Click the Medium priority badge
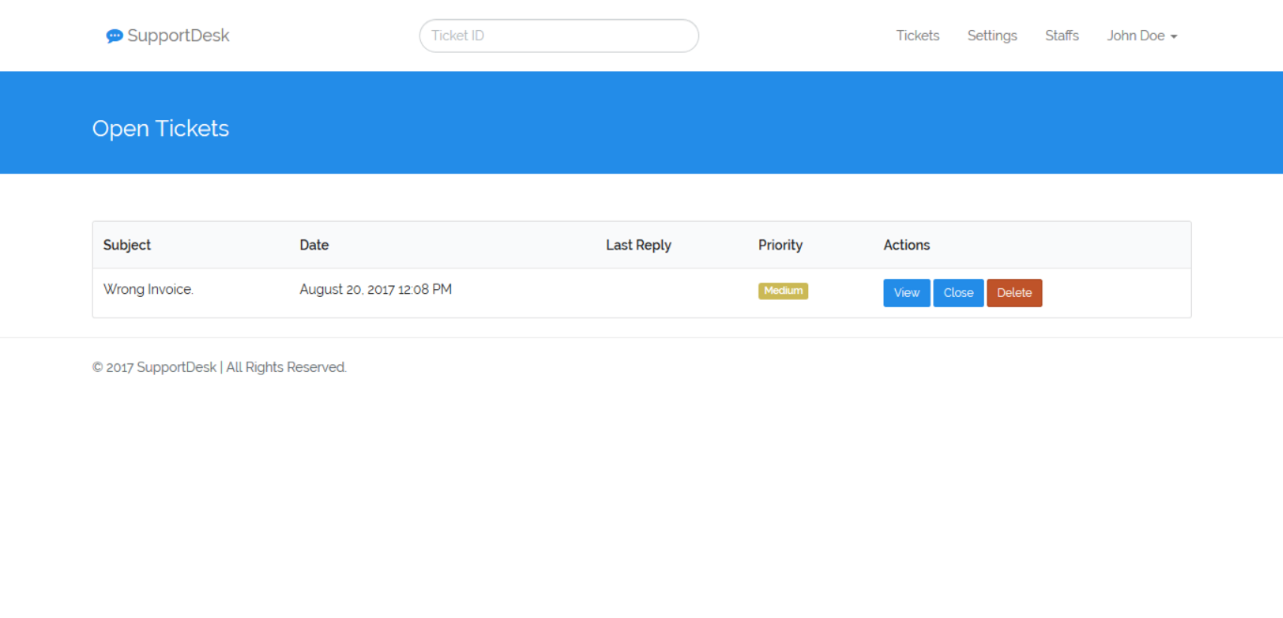 pos(783,290)
